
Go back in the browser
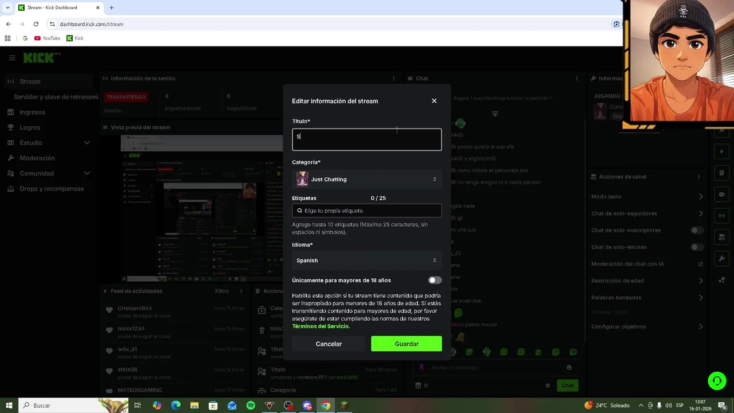click(8, 24)
